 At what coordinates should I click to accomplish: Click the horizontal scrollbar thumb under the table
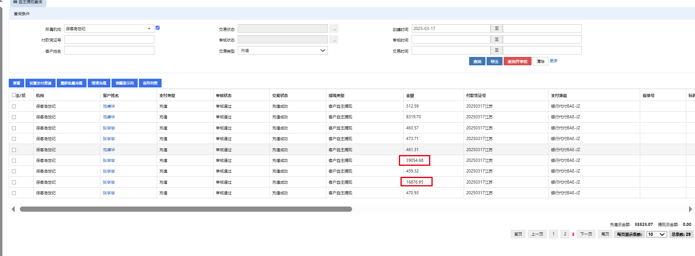186,209
